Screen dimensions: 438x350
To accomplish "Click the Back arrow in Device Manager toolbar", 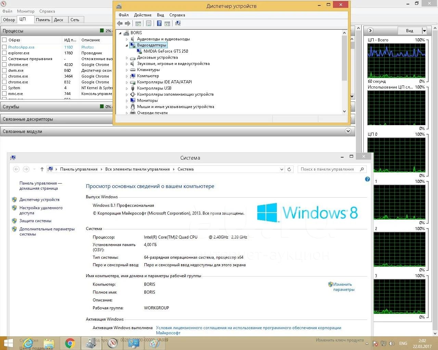I will click(x=120, y=23).
